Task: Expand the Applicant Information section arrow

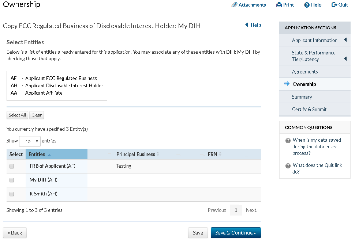Action: pyautogui.click(x=345, y=40)
